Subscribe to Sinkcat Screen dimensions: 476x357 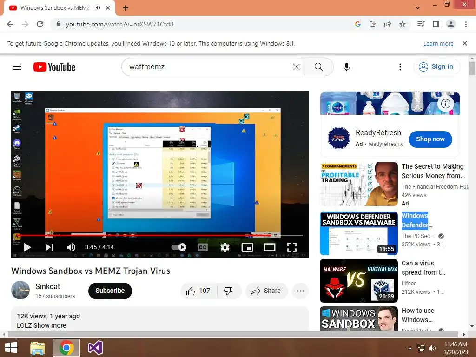[x=110, y=291]
